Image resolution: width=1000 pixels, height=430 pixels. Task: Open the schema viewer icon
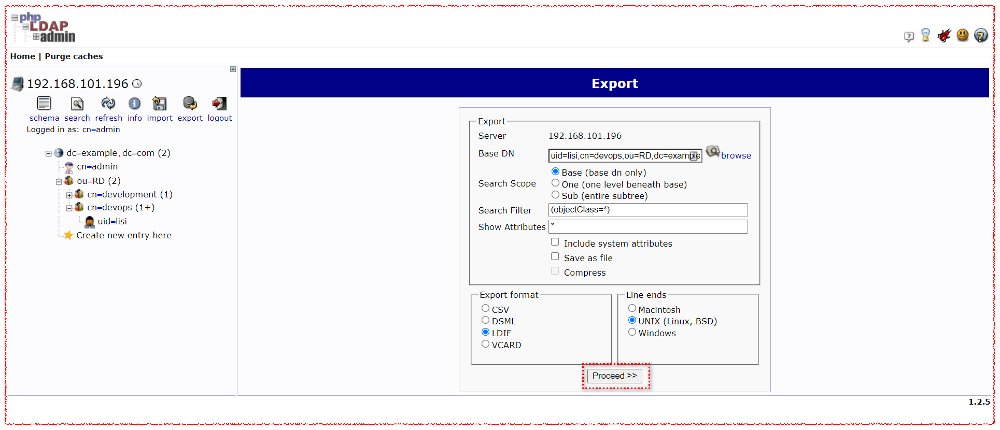click(x=44, y=104)
